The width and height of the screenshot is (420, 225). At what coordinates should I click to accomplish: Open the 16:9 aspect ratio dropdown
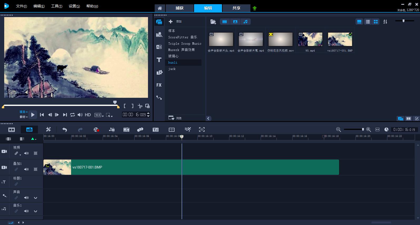click(99, 115)
